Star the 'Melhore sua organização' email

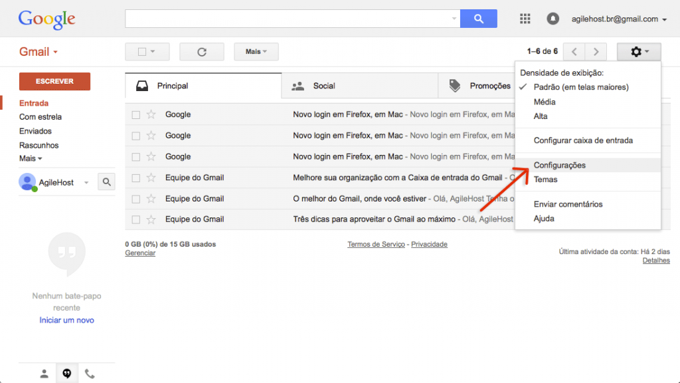151,178
